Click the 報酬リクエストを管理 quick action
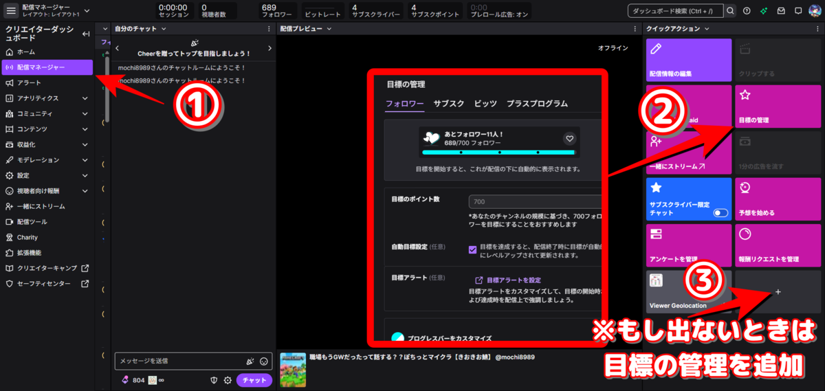Viewport: 825px width, 391px height. (778, 245)
